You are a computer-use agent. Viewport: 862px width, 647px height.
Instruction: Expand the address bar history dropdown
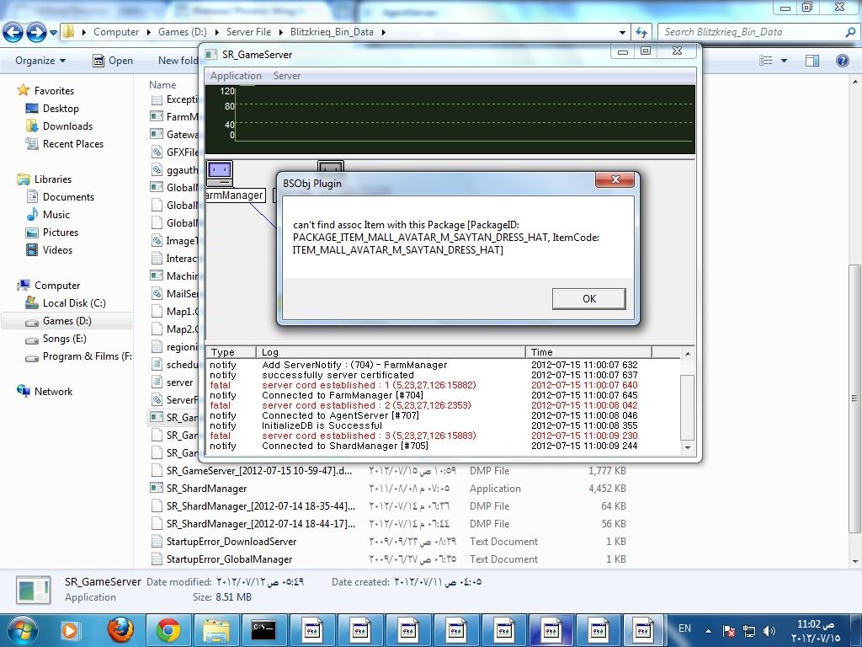point(622,32)
